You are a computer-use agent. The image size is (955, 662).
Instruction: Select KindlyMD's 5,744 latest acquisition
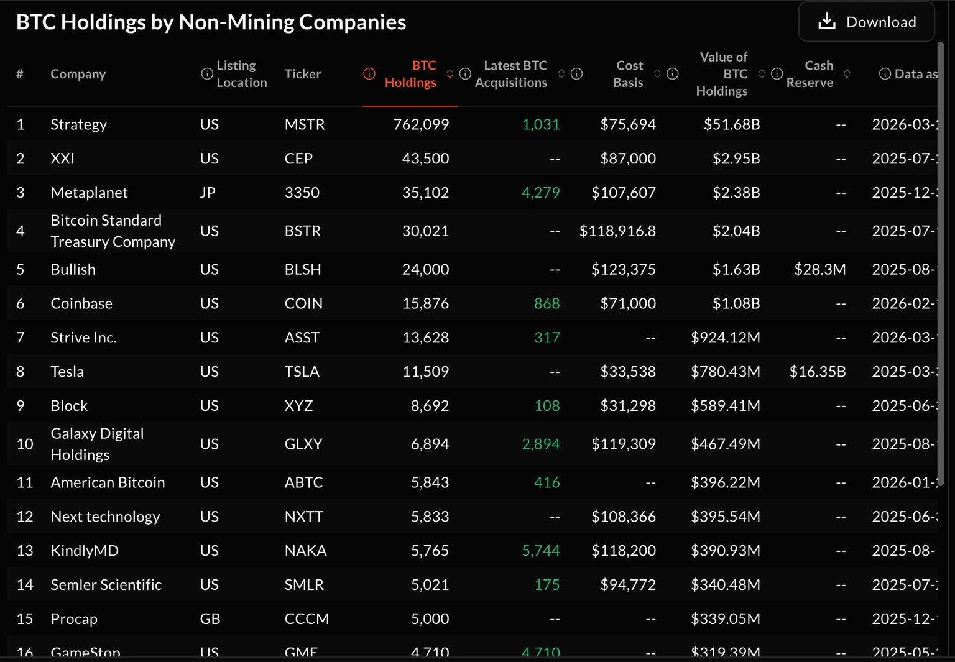(541, 551)
